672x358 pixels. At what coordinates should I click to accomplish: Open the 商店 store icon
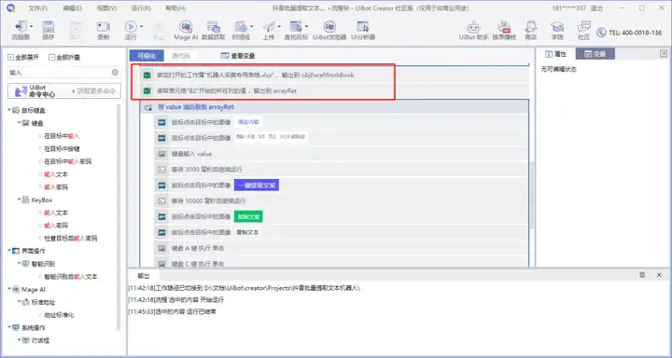pos(530,27)
